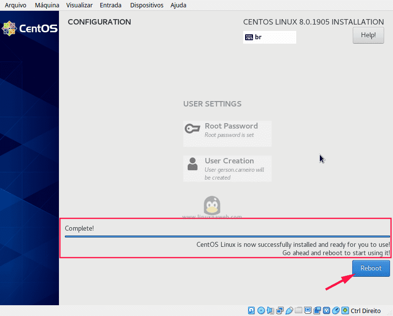Click the optical disc status icon
The width and height of the screenshot is (393, 316).
(x=261, y=311)
